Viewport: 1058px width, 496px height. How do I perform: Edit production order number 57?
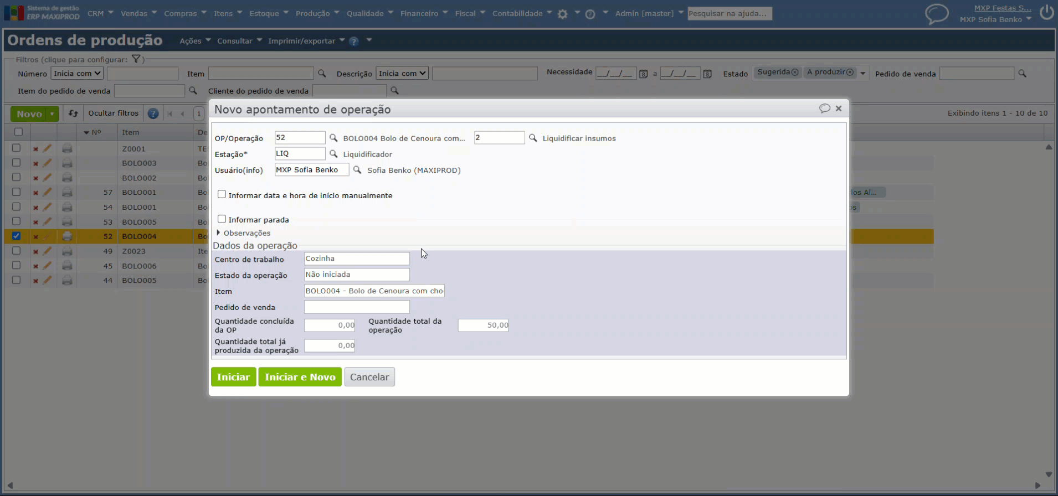coord(48,192)
